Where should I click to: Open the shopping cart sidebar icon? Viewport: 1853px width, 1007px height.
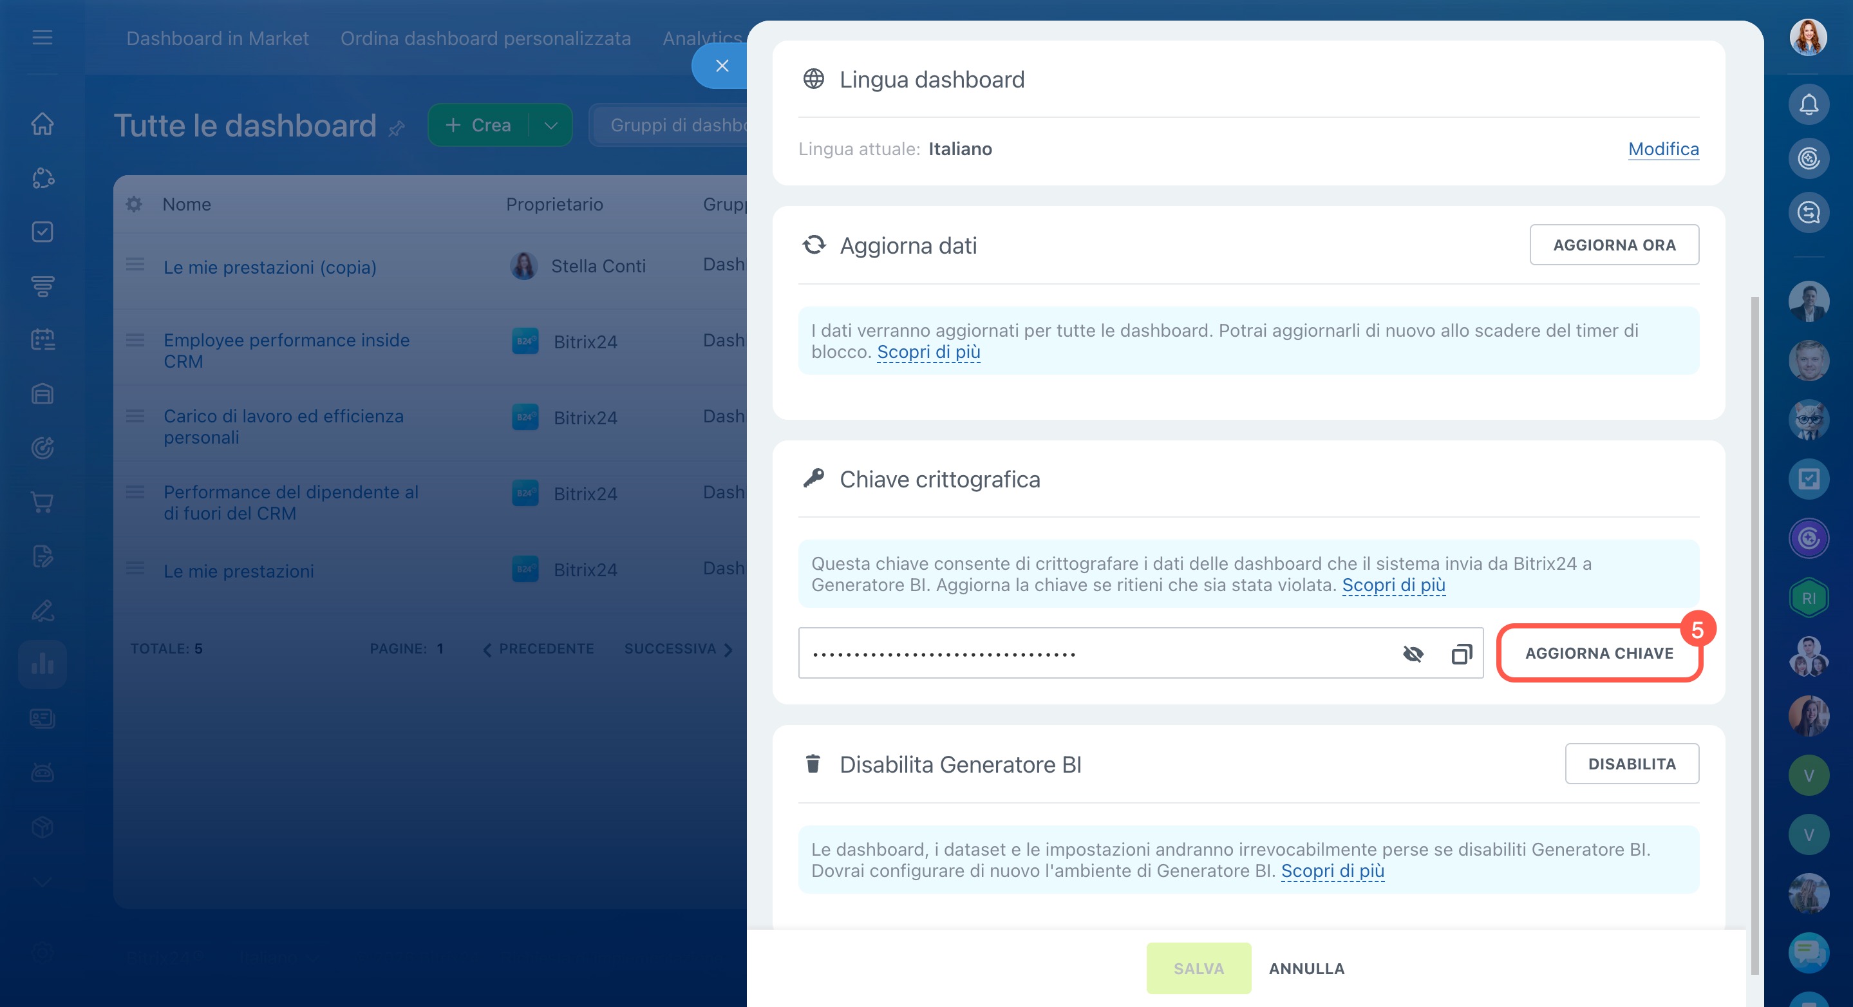tap(42, 502)
